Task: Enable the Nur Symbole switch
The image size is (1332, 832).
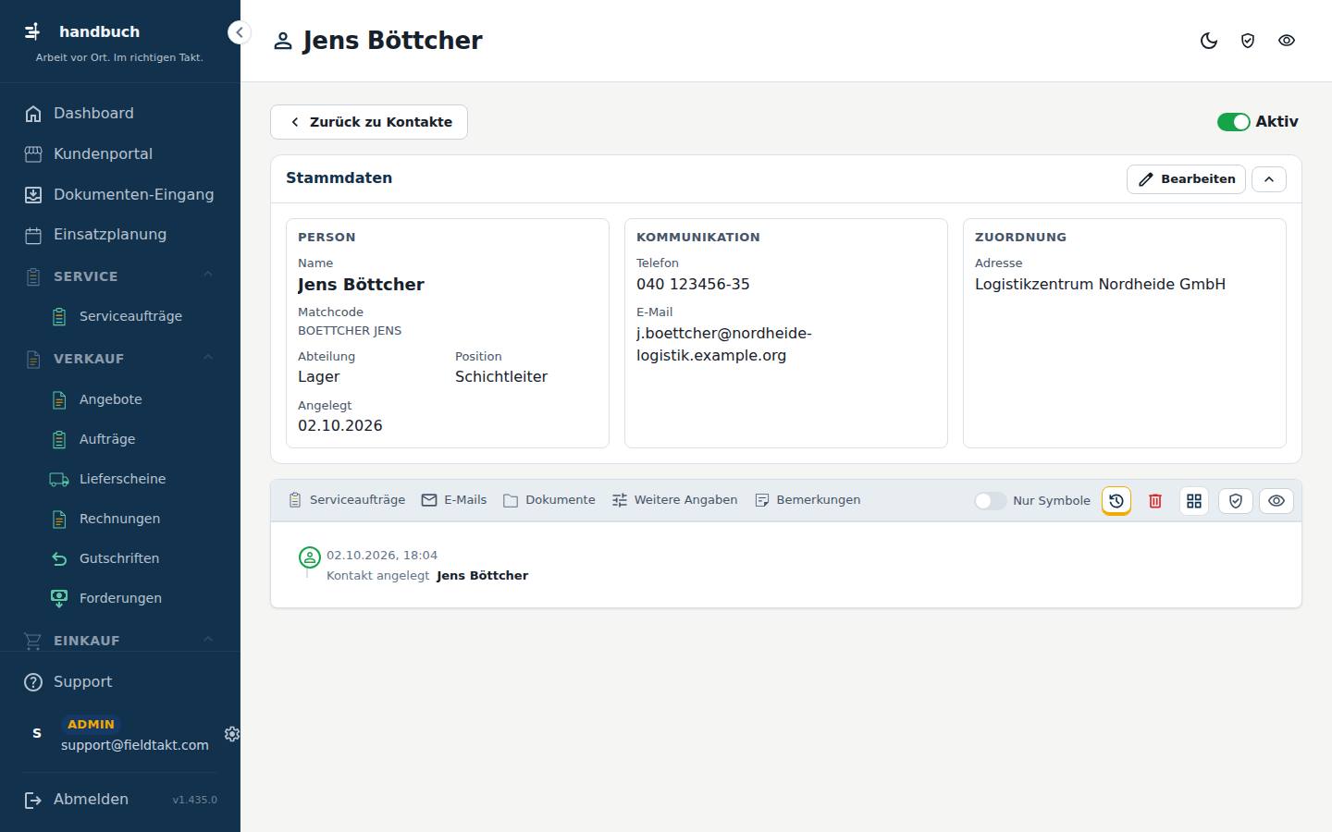Action: [x=990, y=500]
